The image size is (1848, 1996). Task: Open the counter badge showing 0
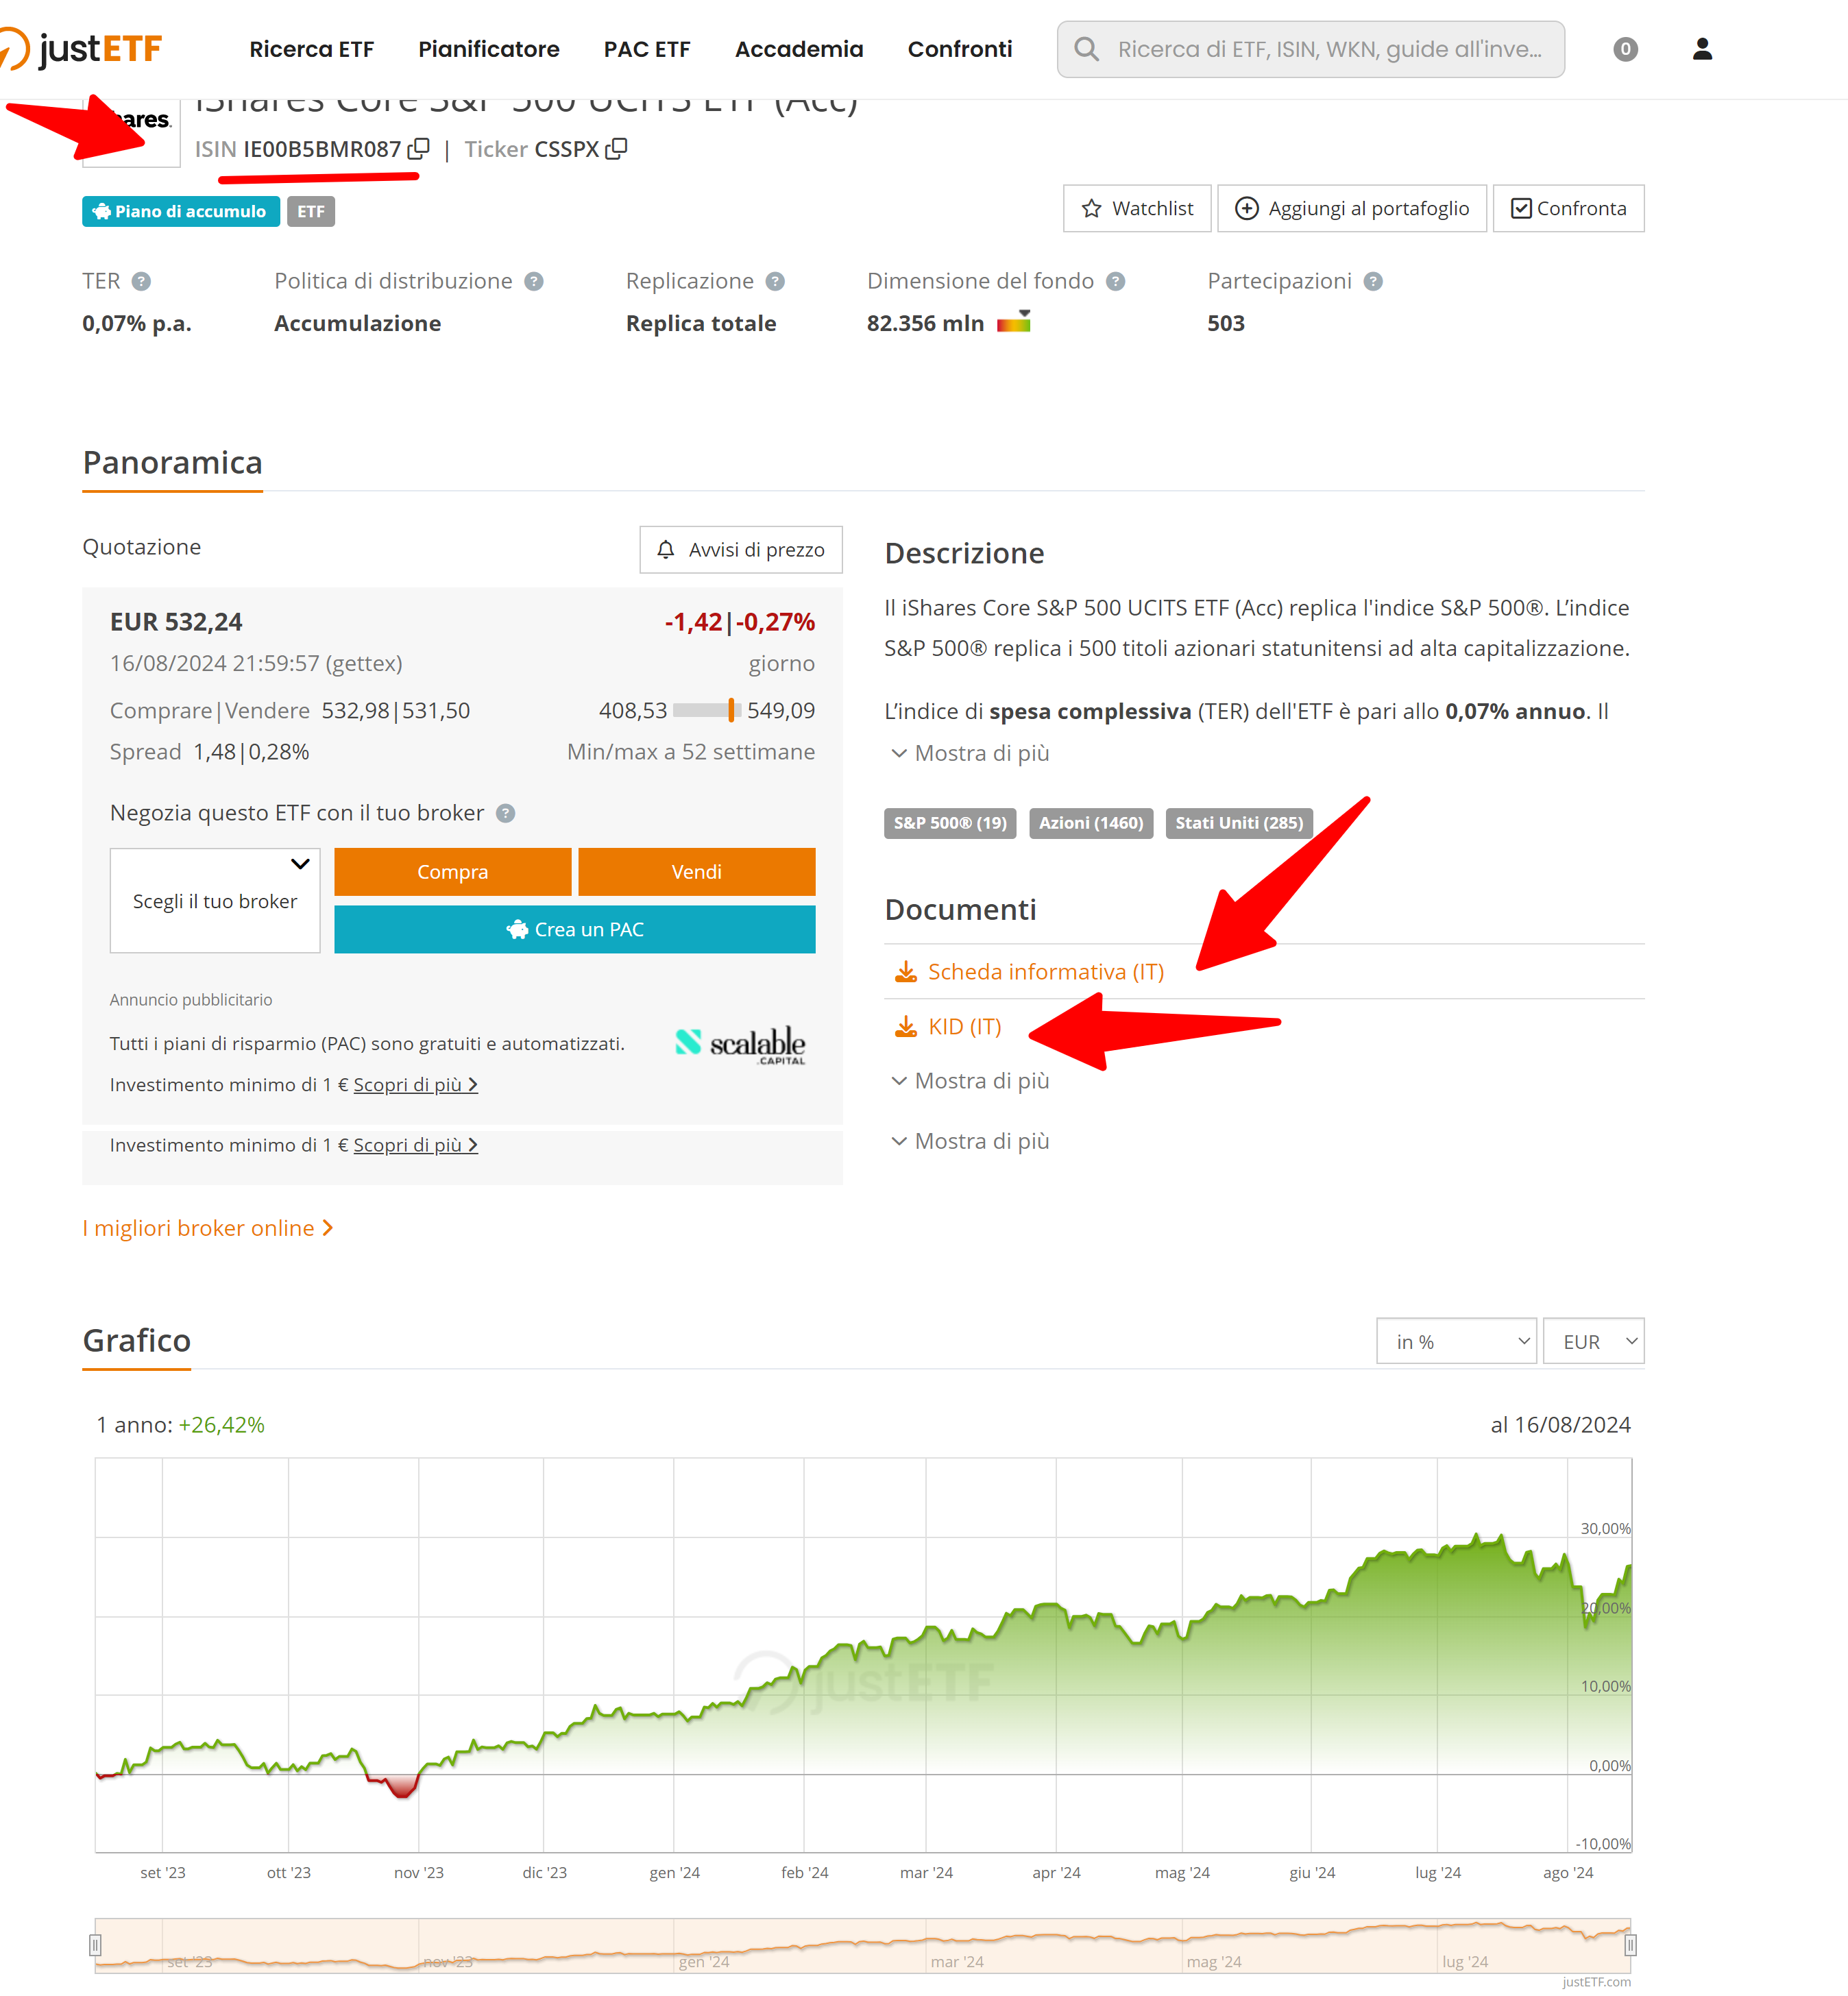click(x=1625, y=49)
